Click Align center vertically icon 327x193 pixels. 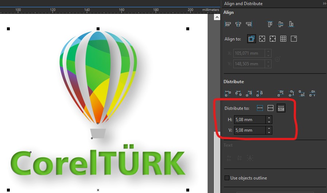(x=281, y=24)
